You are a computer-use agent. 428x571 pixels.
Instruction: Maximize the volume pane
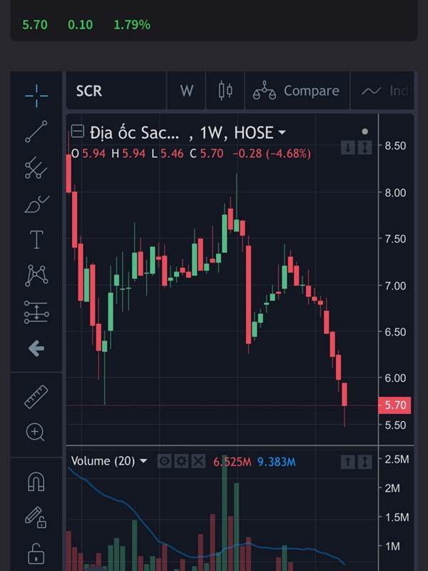(x=365, y=462)
